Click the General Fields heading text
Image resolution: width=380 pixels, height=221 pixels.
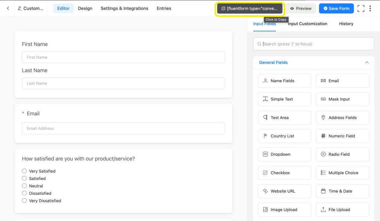[273, 62]
